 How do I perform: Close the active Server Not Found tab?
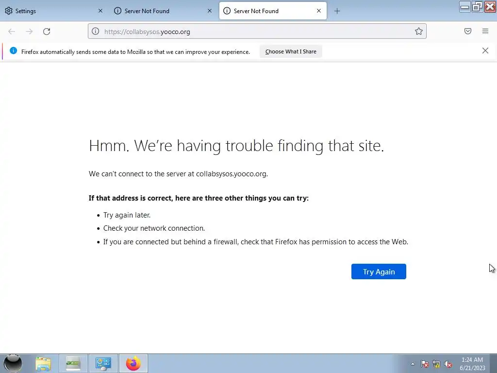coord(319,11)
